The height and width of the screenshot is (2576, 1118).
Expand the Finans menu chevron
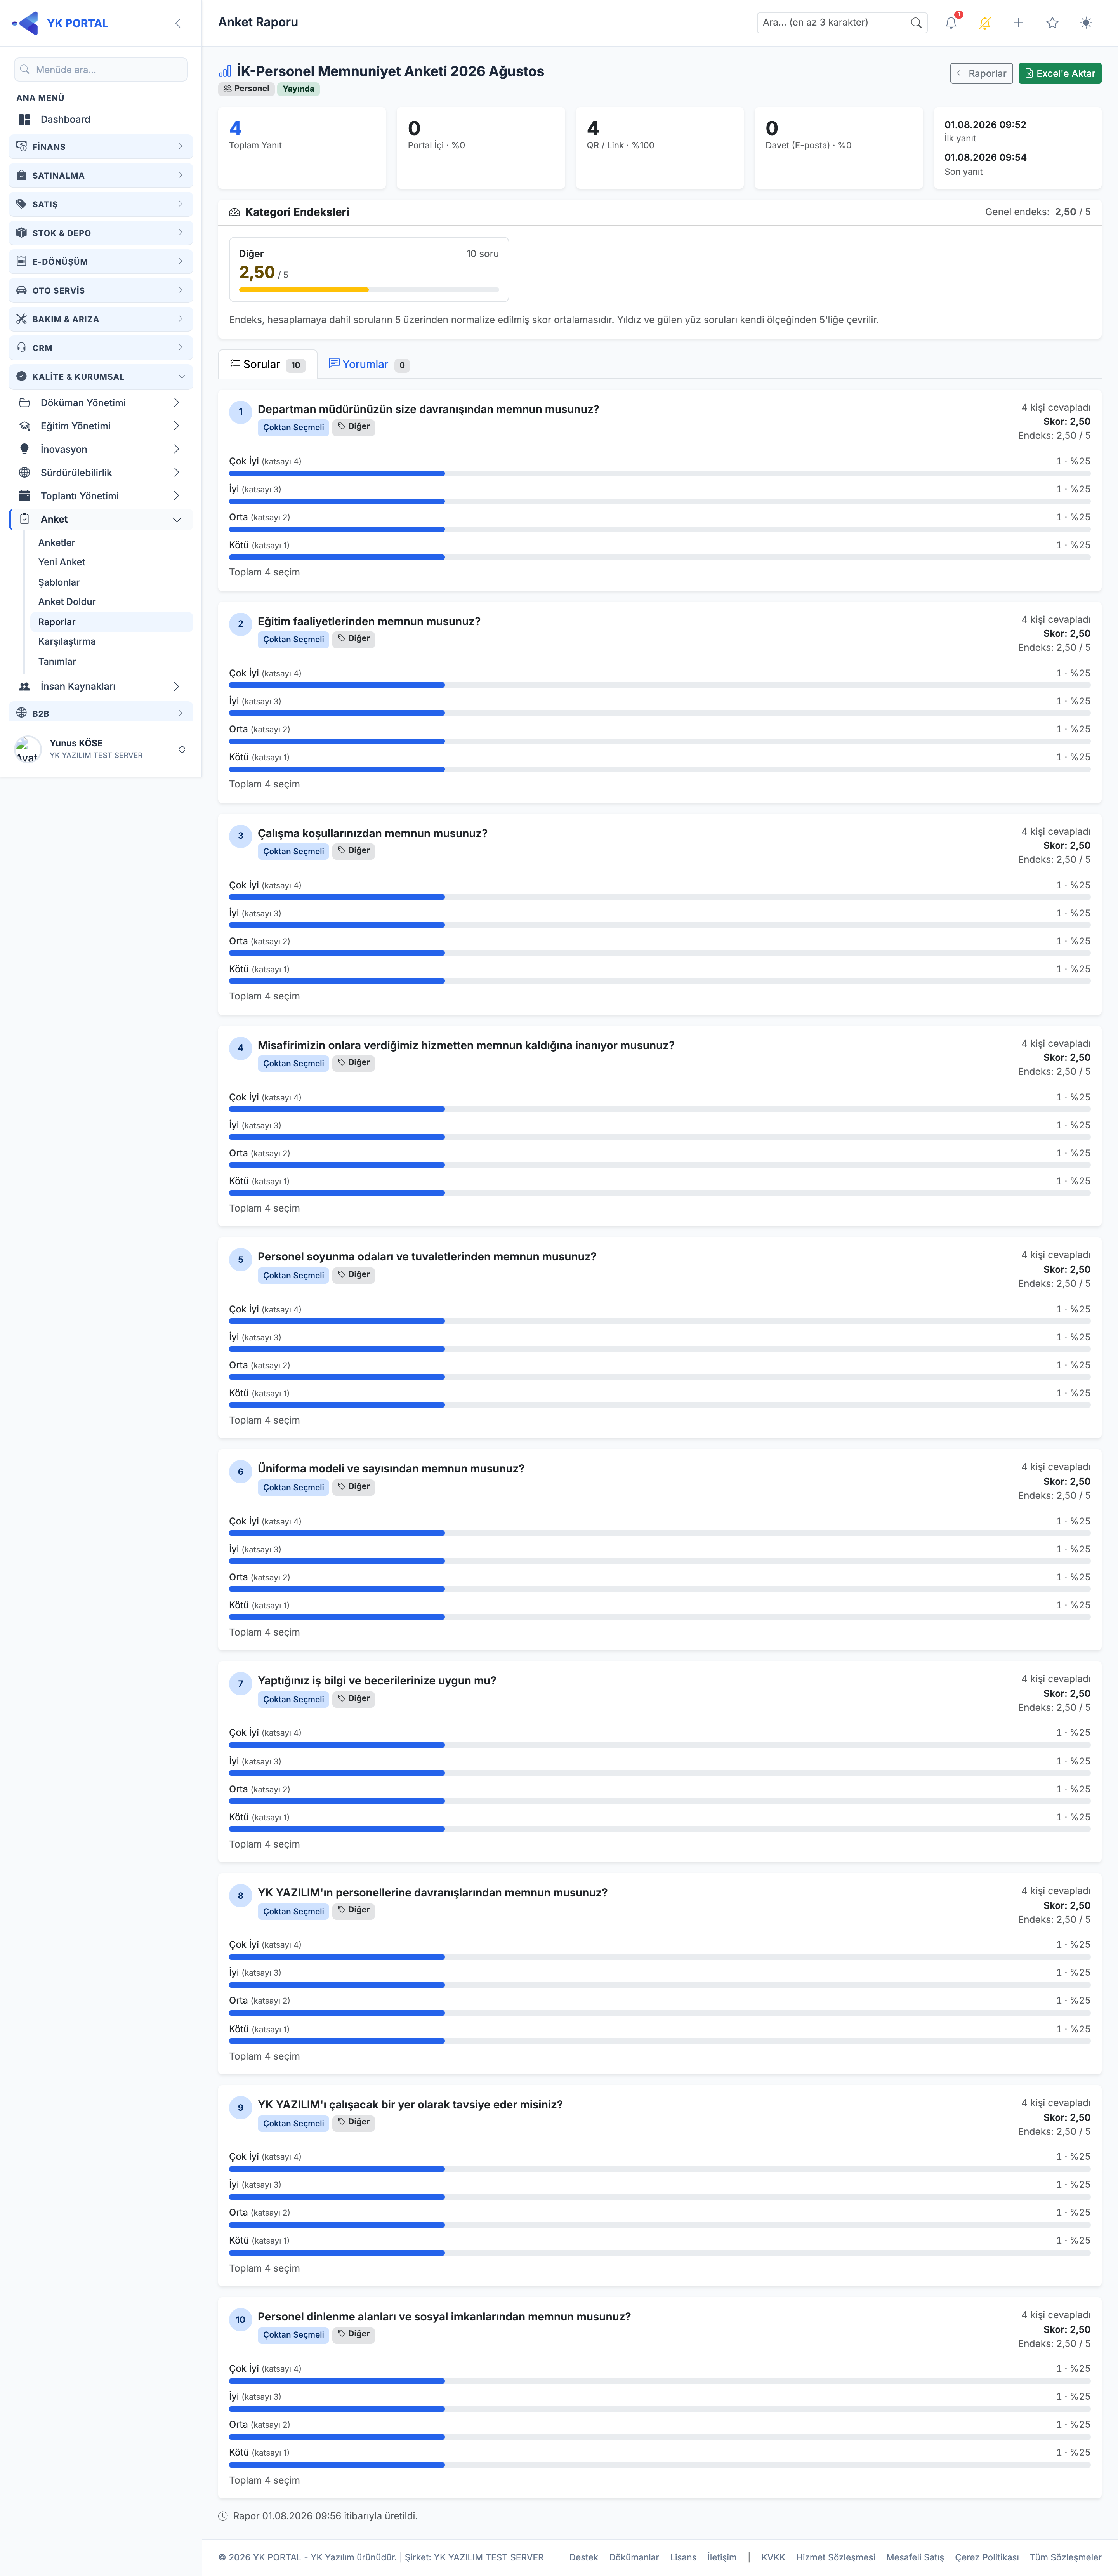pyautogui.click(x=180, y=147)
